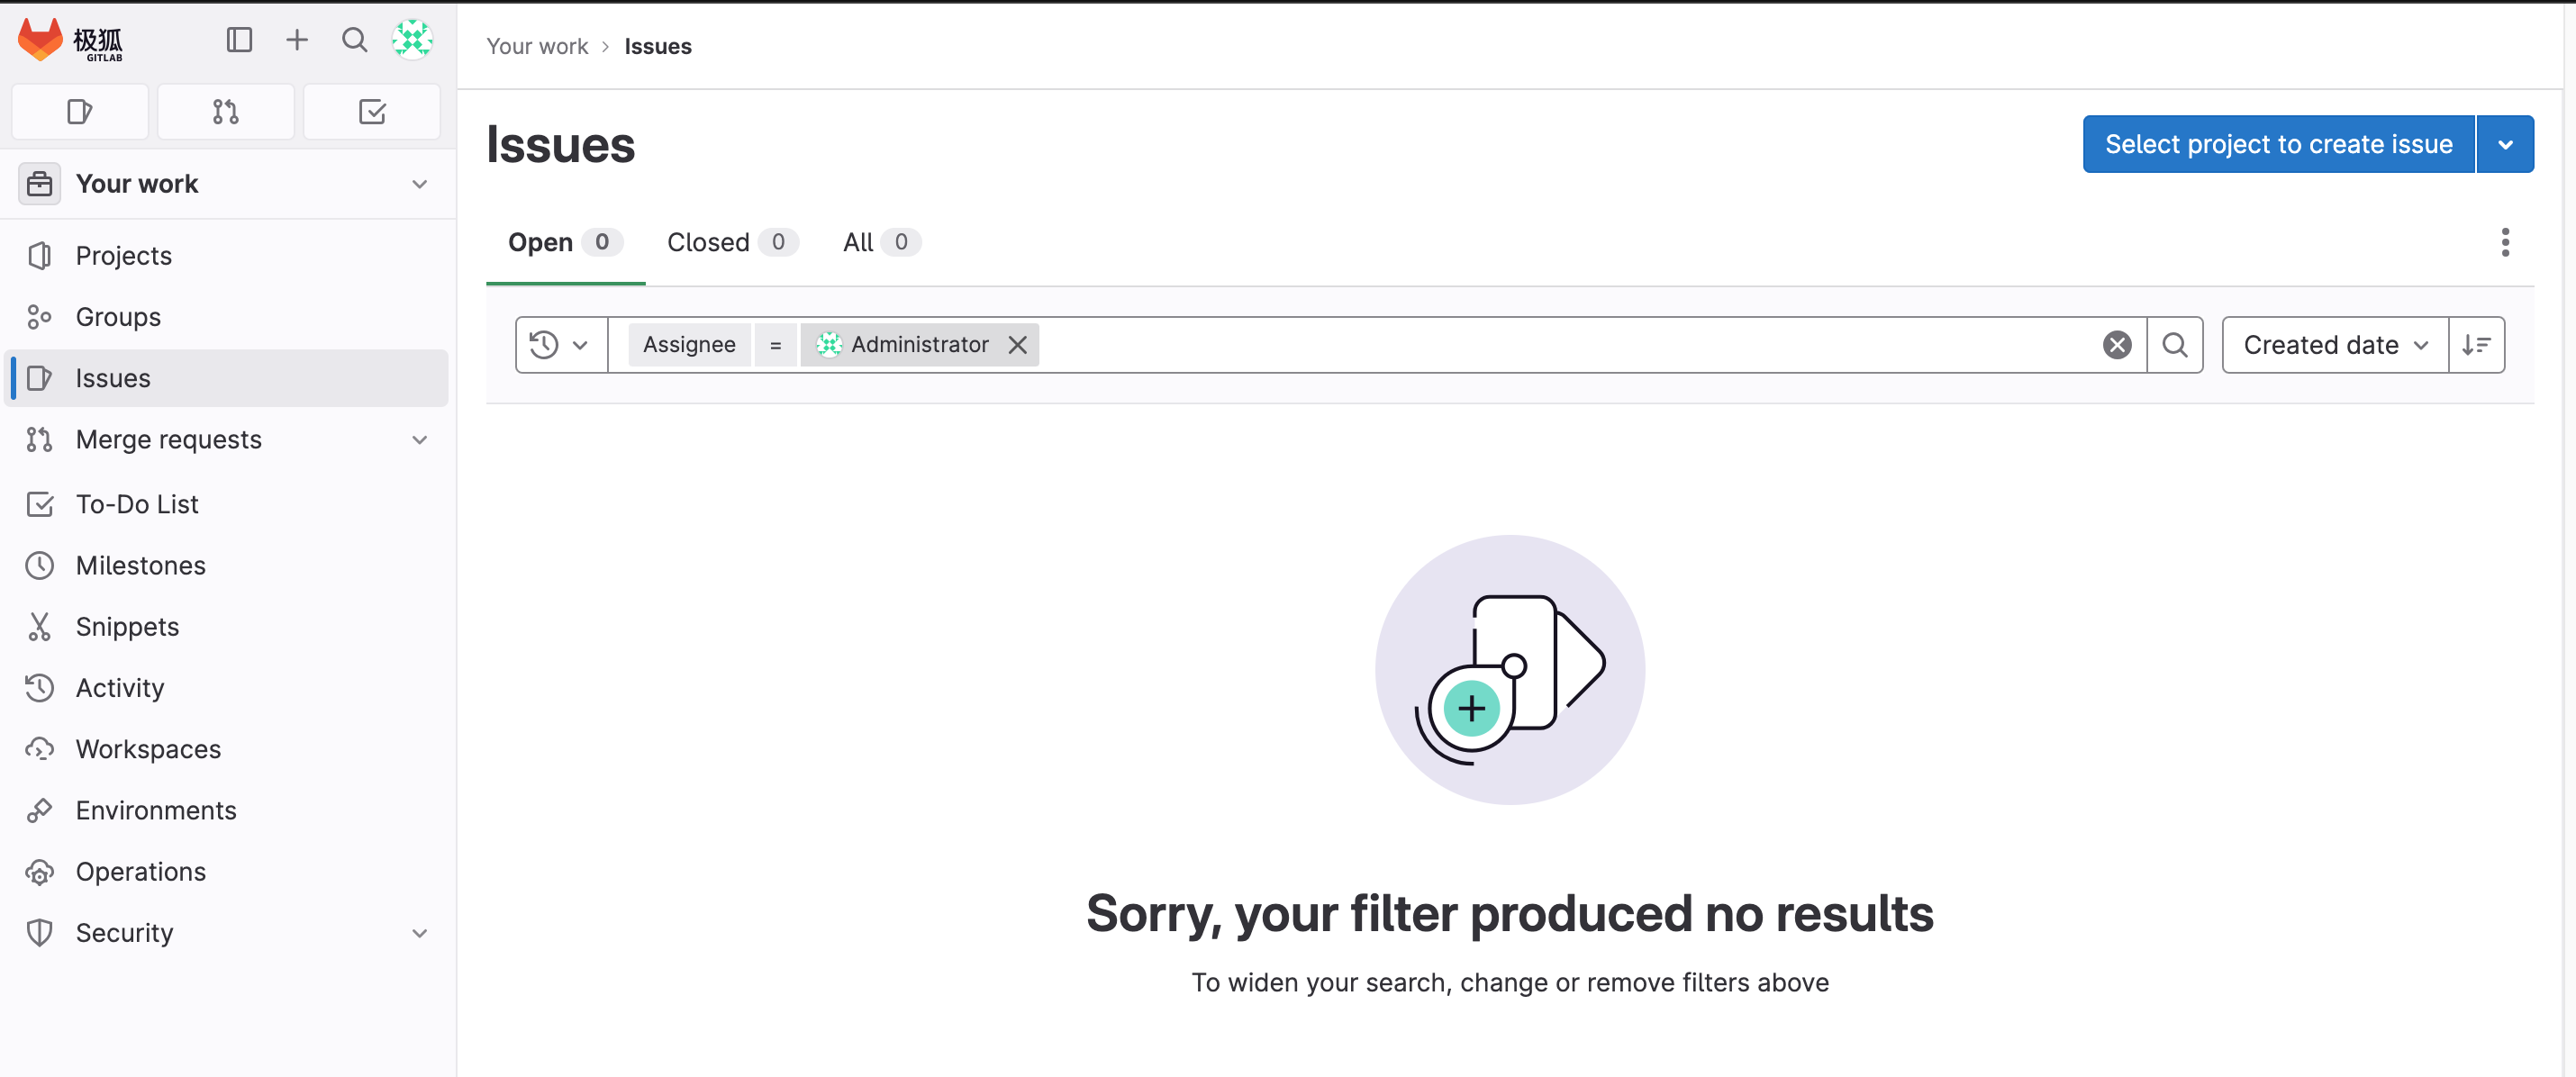Open search via magnifier in sidebar
2576x1077 pixels.
point(354,40)
